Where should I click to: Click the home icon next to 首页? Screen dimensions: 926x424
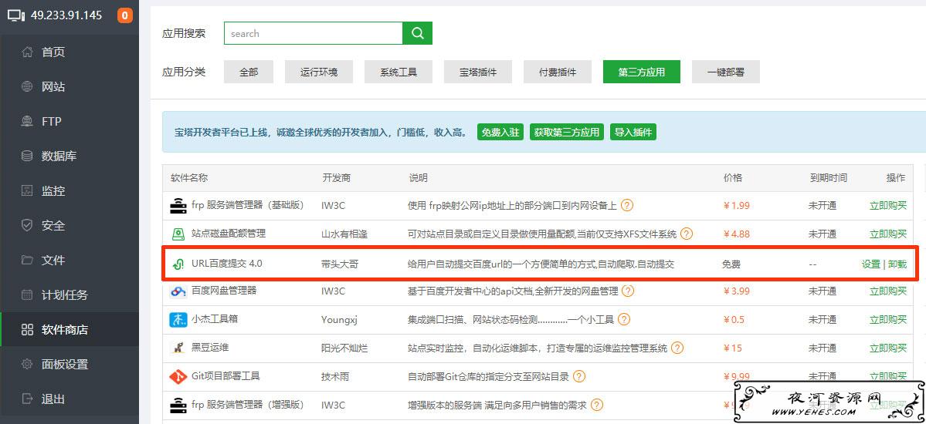tap(26, 52)
